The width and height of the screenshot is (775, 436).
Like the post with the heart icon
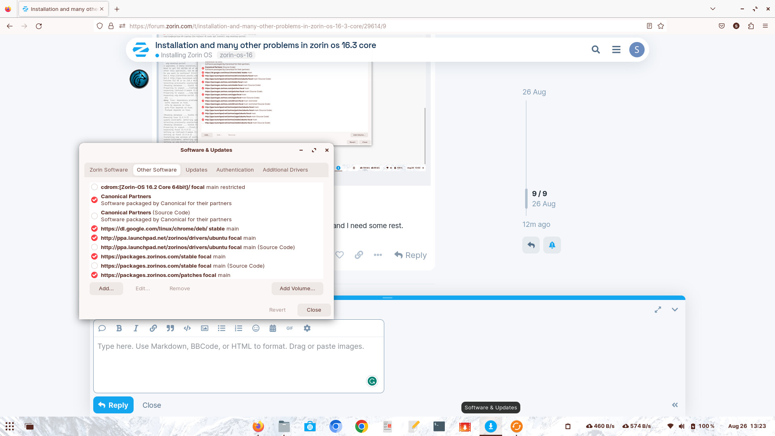click(339, 255)
